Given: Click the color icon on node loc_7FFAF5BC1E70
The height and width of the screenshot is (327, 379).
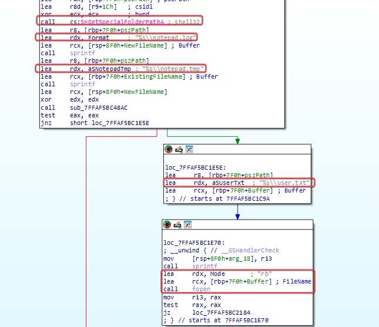Looking at the screenshot, I should [x=167, y=225].
